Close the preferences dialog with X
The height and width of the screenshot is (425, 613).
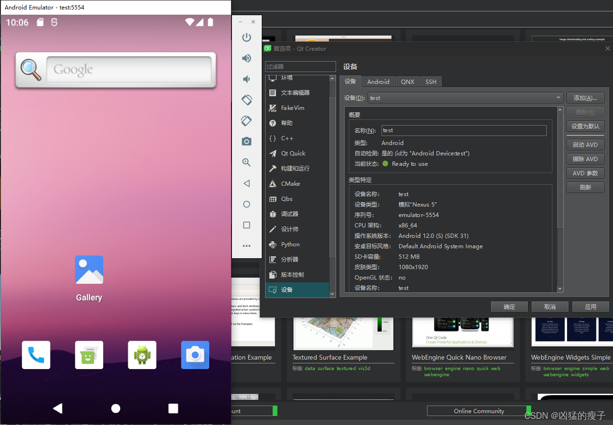click(x=608, y=48)
